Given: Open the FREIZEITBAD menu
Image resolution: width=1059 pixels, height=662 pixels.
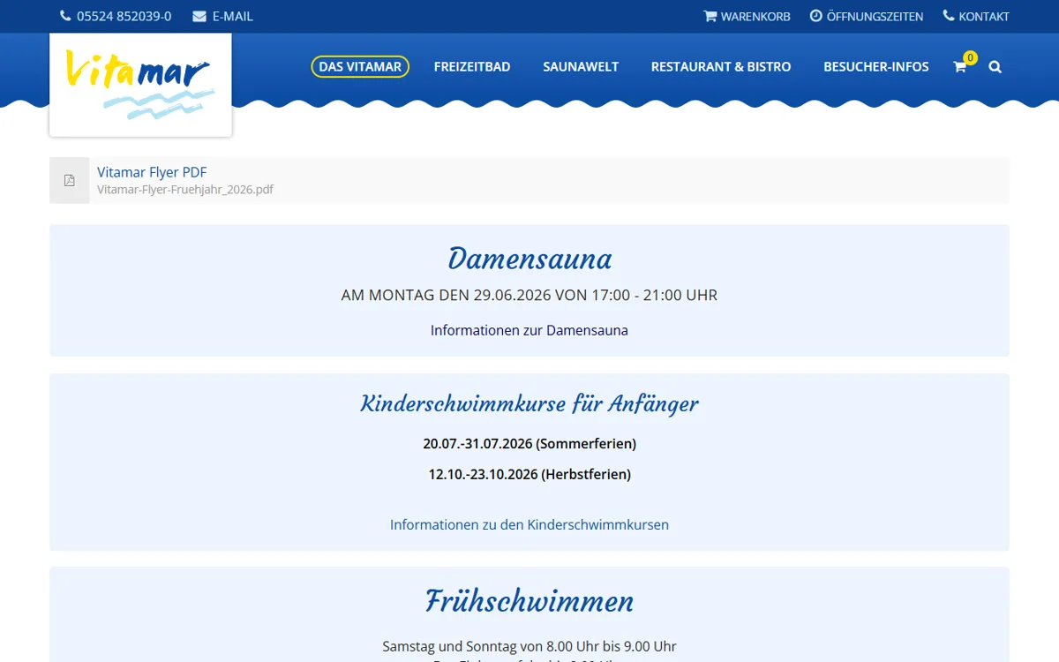Looking at the screenshot, I should pos(472,66).
